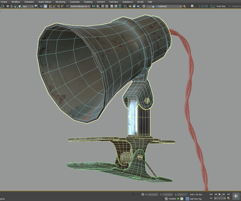Screen dimensions: 241x201
Task: Open the Graph Editors menu
Action: (x=45, y=2)
